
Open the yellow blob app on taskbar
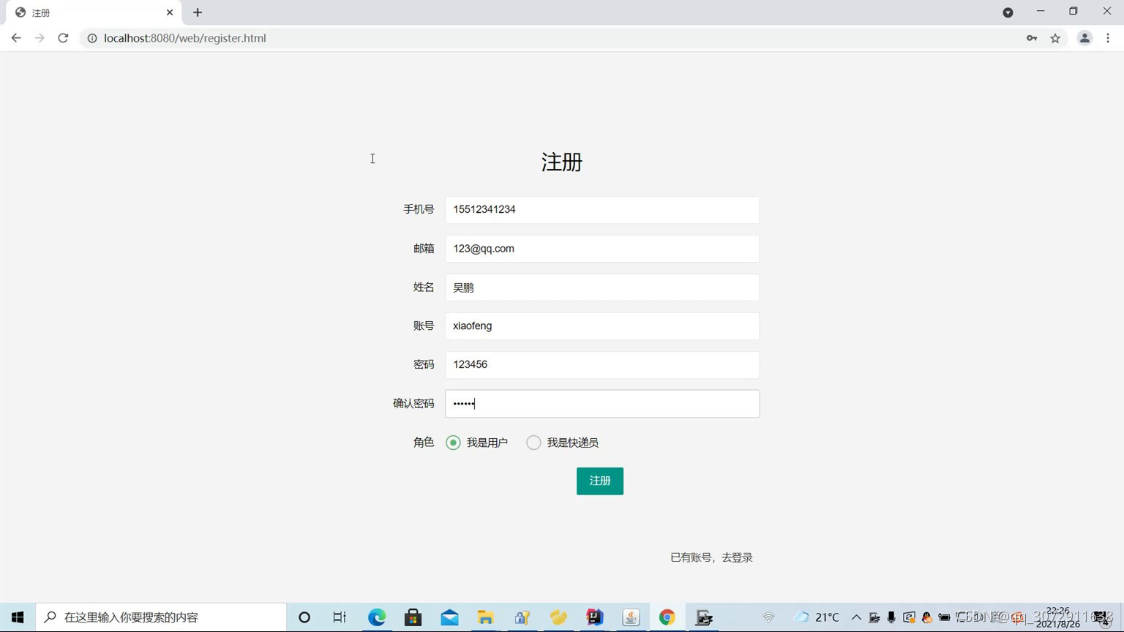pyautogui.click(x=558, y=617)
